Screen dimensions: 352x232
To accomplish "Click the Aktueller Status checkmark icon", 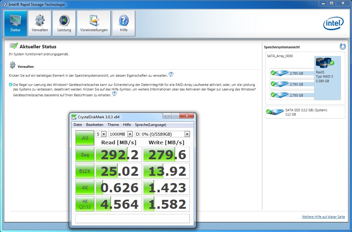I will 13,46.
